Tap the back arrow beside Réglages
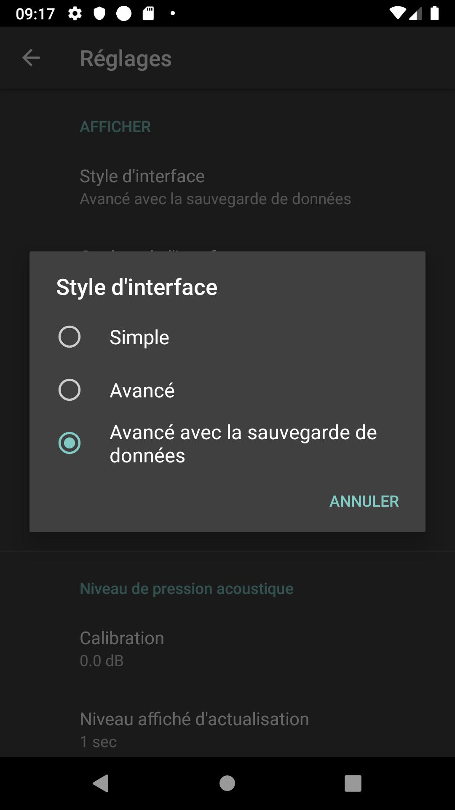Viewport: 455px width, 810px height. tap(31, 58)
